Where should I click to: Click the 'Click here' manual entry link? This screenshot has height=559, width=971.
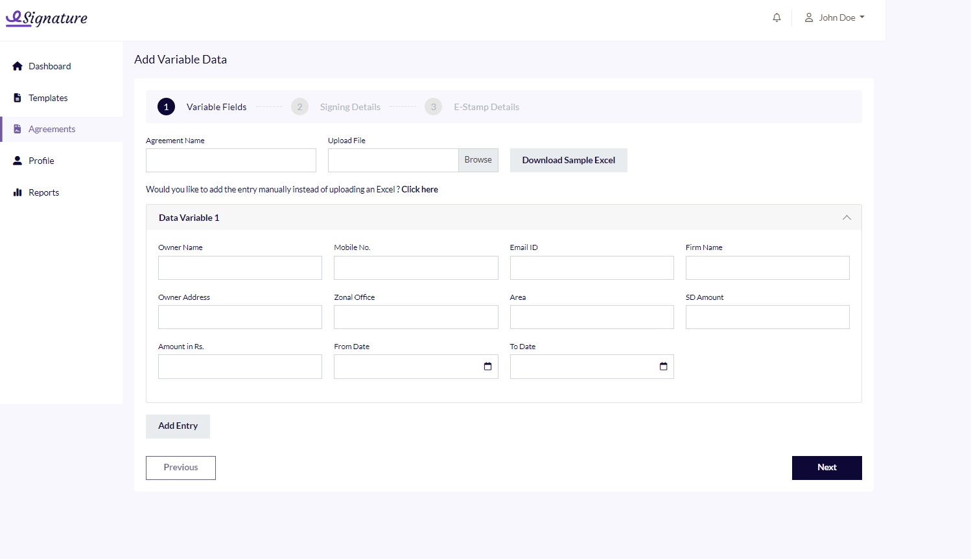point(419,190)
